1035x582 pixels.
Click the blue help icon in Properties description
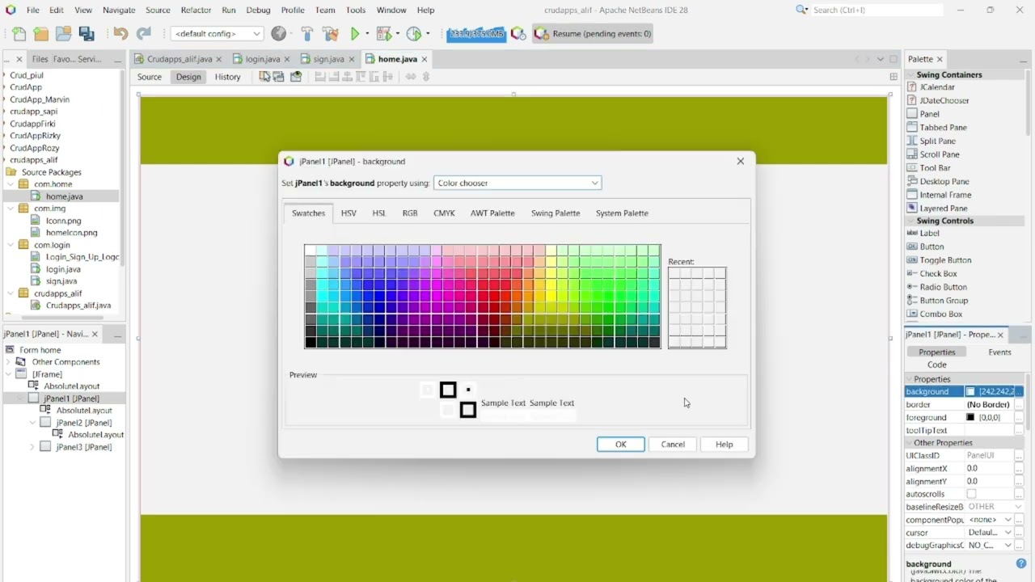1021,563
